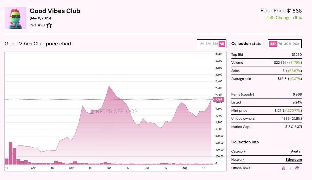The width and height of the screenshot is (312, 180).
Task: Click the Listed 9.24% value
Action: [297, 102]
